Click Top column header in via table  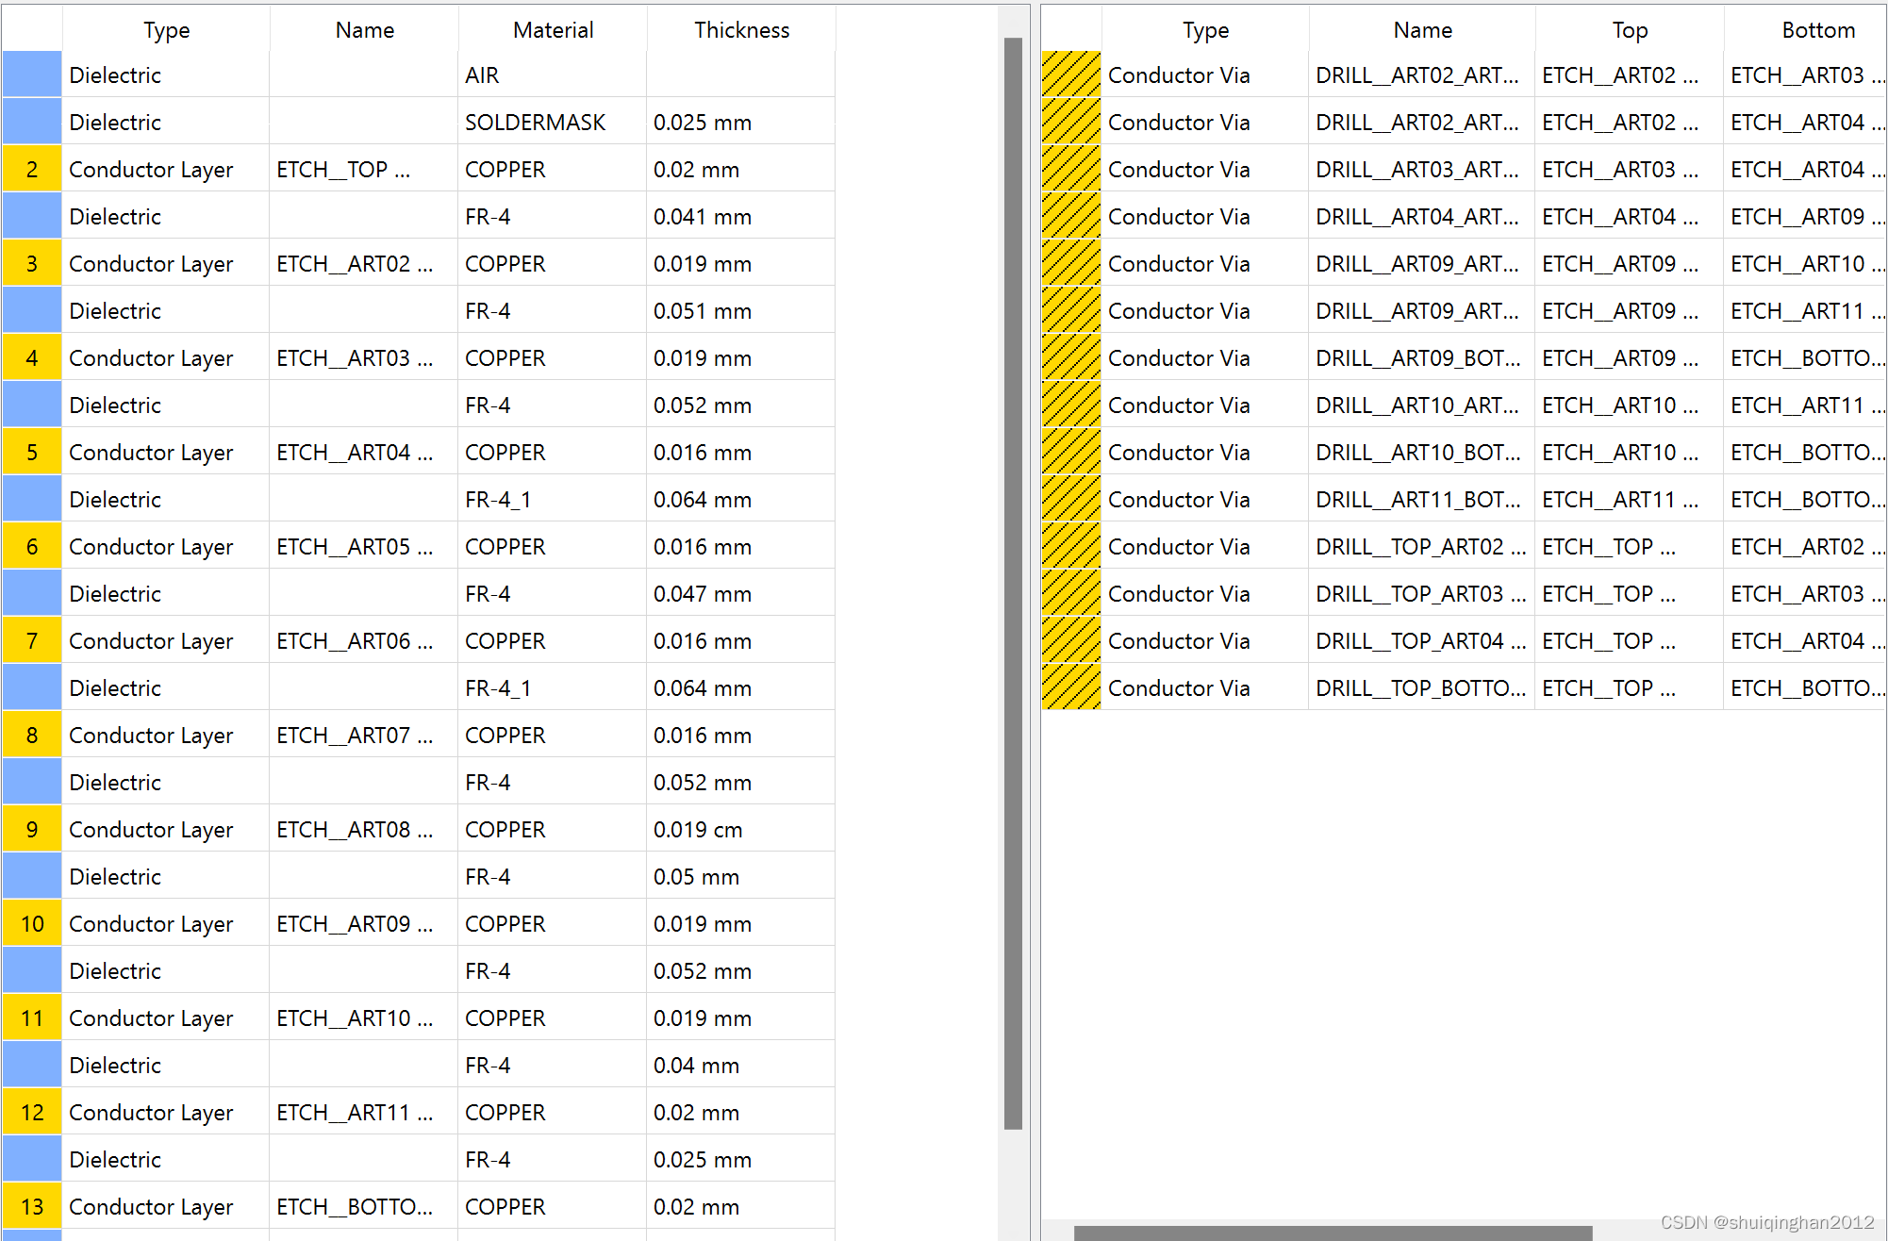[x=1629, y=29]
